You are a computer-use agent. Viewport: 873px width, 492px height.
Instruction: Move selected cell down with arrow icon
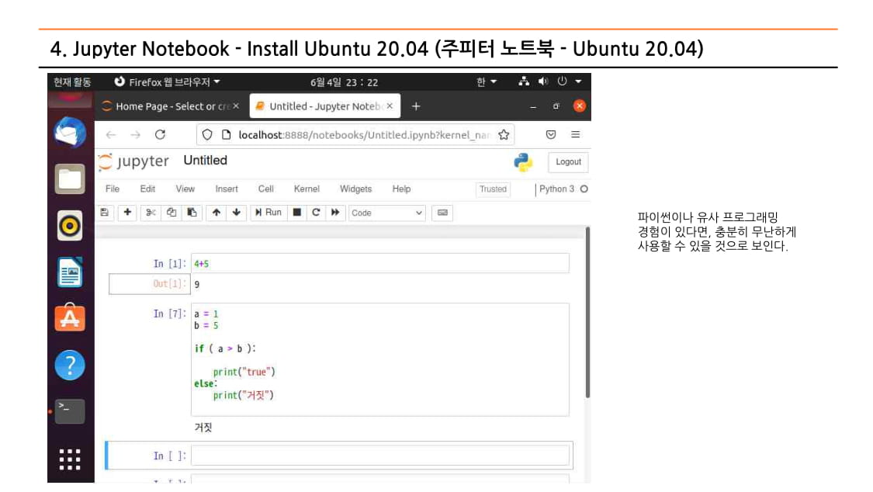pyautogui.click(x=237, y=213)
